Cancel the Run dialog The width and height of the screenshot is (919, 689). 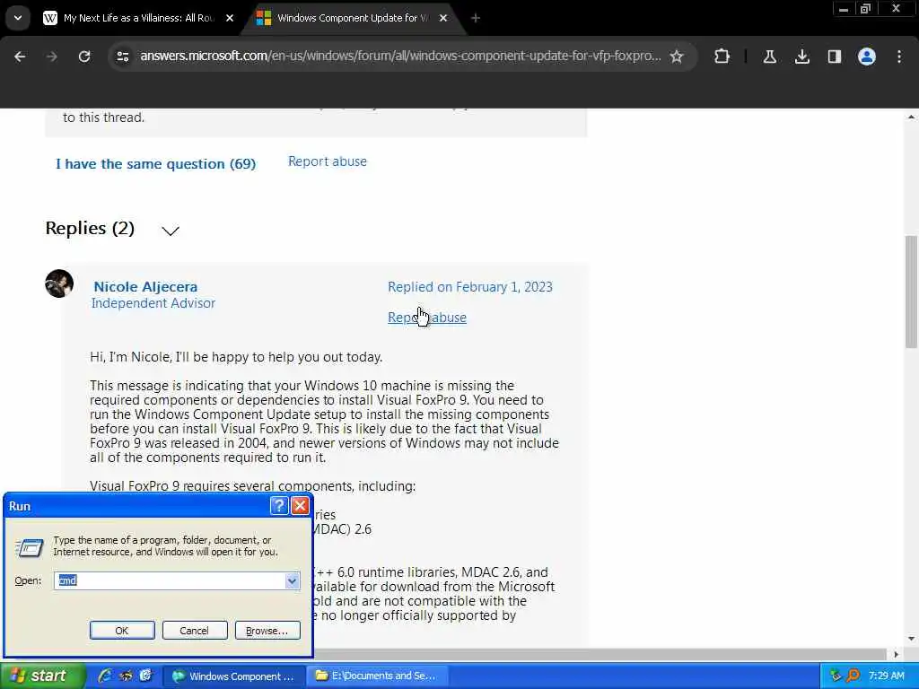195,631
